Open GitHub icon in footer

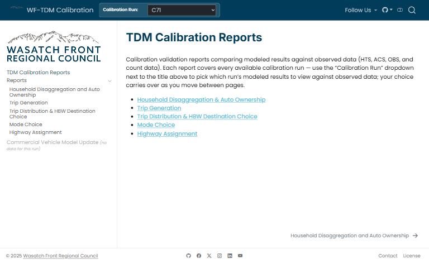click(x=188, y=256)
